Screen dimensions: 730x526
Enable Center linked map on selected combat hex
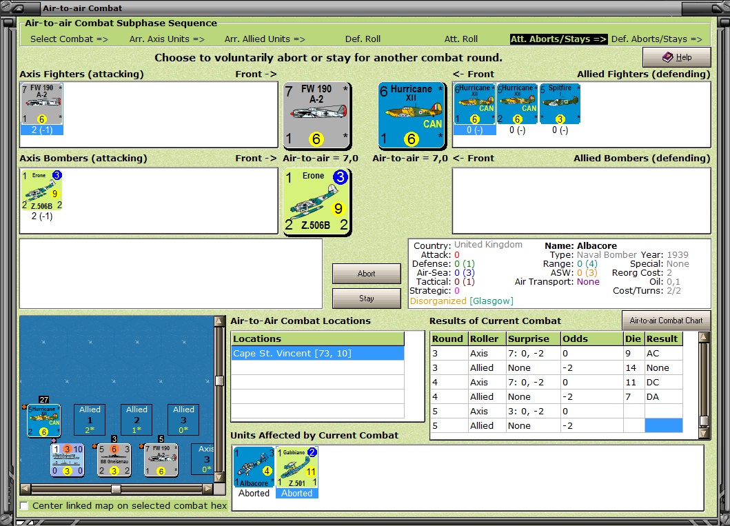pos(24,505)
